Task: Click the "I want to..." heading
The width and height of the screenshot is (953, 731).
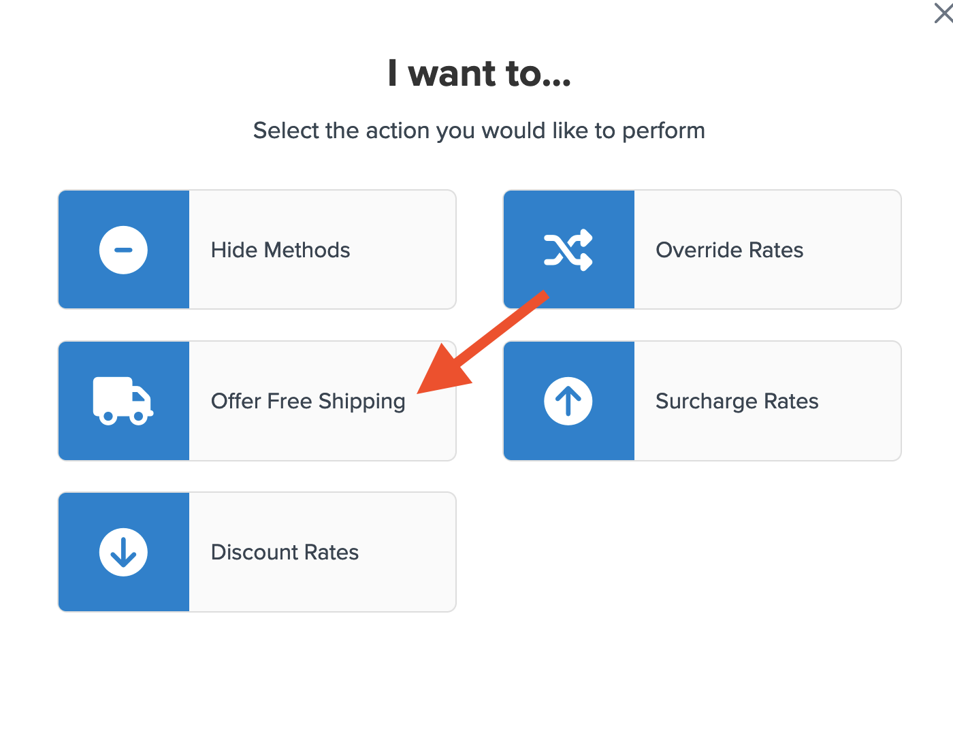Action: pos(479,74)
